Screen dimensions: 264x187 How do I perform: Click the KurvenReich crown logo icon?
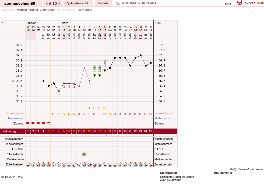pos(240,2)
